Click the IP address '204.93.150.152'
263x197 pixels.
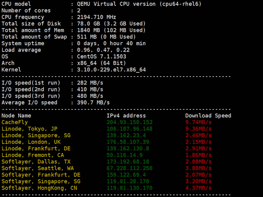pos(130,122)
